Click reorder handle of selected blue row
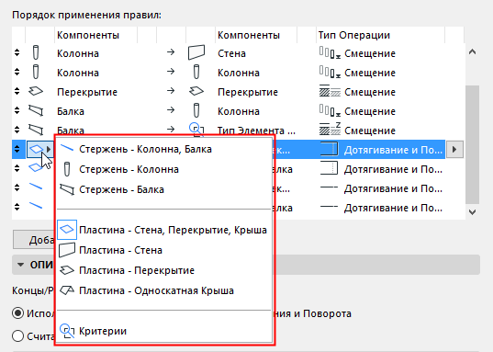493x352 pixels. [x=17, y=149]
